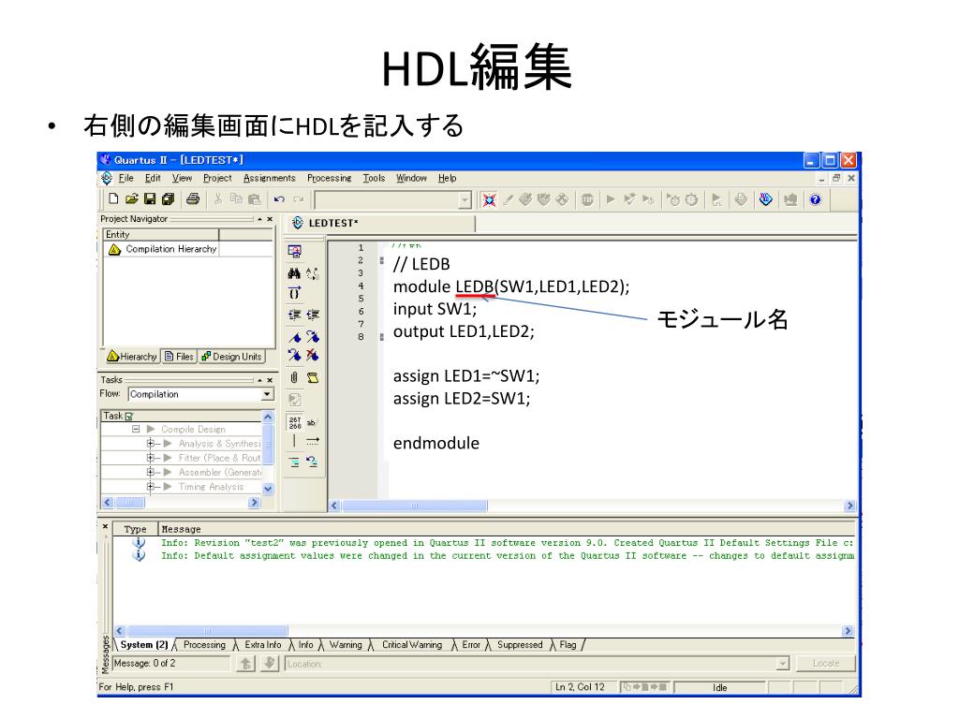Screen dimensions: 959x719
Task: Expand the Assembler task node
Action: pos(150,472)
